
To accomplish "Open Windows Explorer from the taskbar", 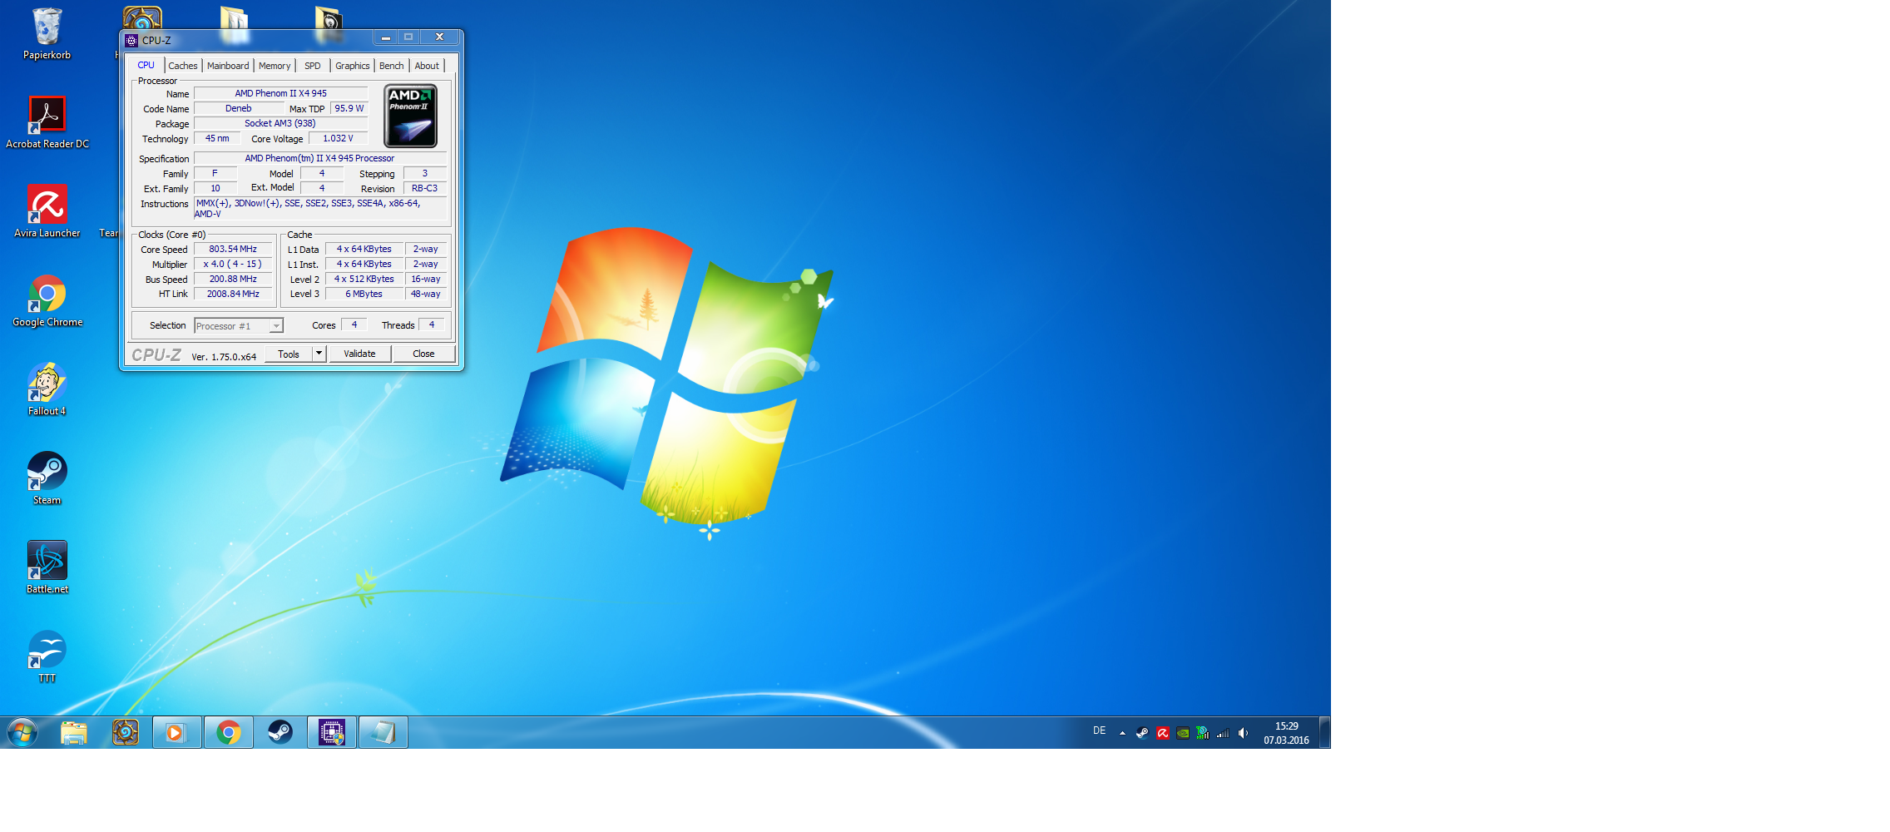I will pos(74,732).
